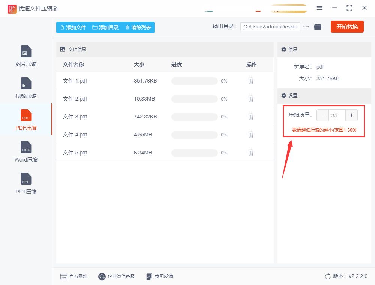This screenshot has width=375, height=285.
Task: Remove 文件-3.pdf with its trash icon
Action: (250, 117)
